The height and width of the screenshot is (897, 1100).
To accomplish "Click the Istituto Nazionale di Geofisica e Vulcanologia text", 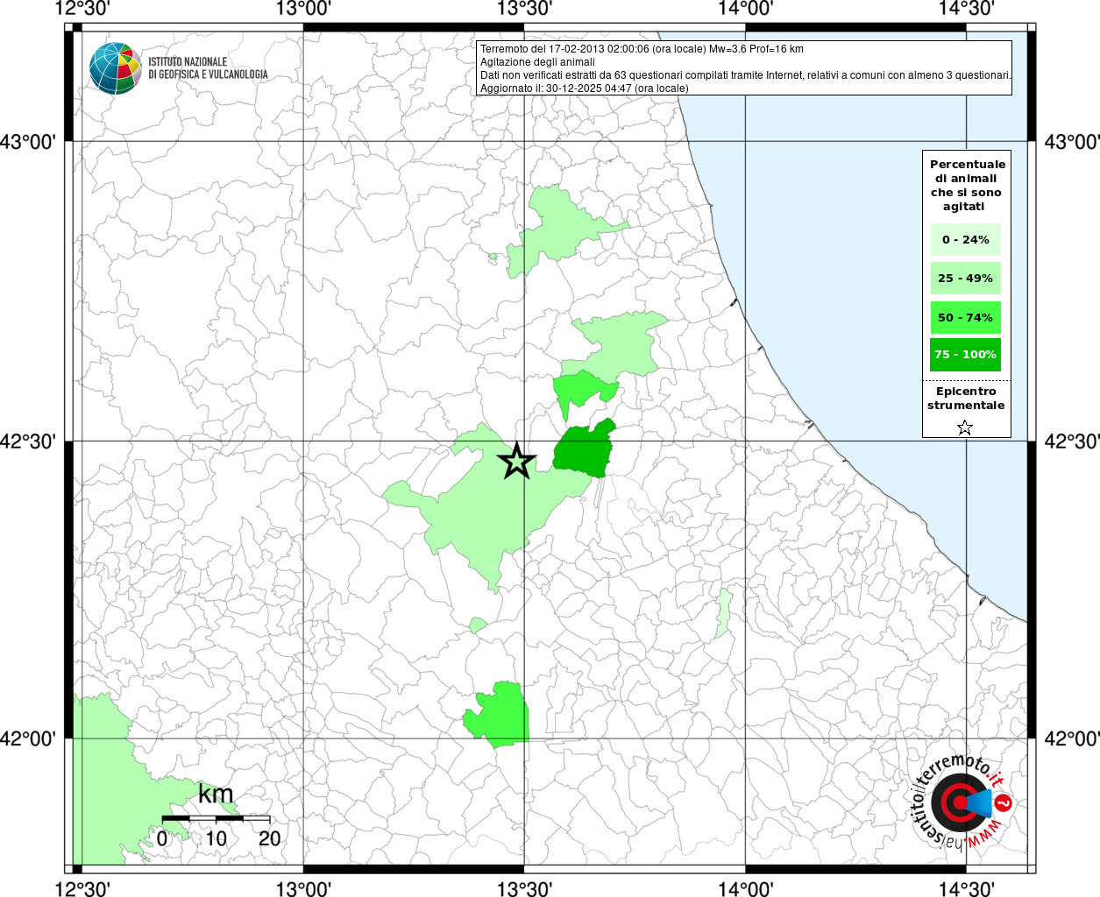I will tap(208, 68).
